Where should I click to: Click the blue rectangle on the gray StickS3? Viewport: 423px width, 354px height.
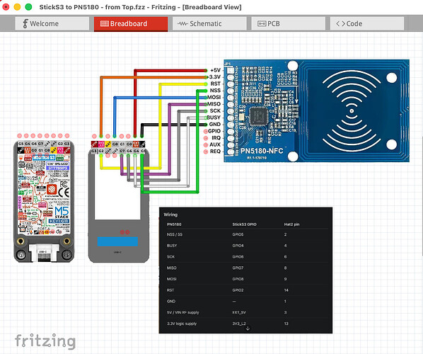[x=117, y=241]
